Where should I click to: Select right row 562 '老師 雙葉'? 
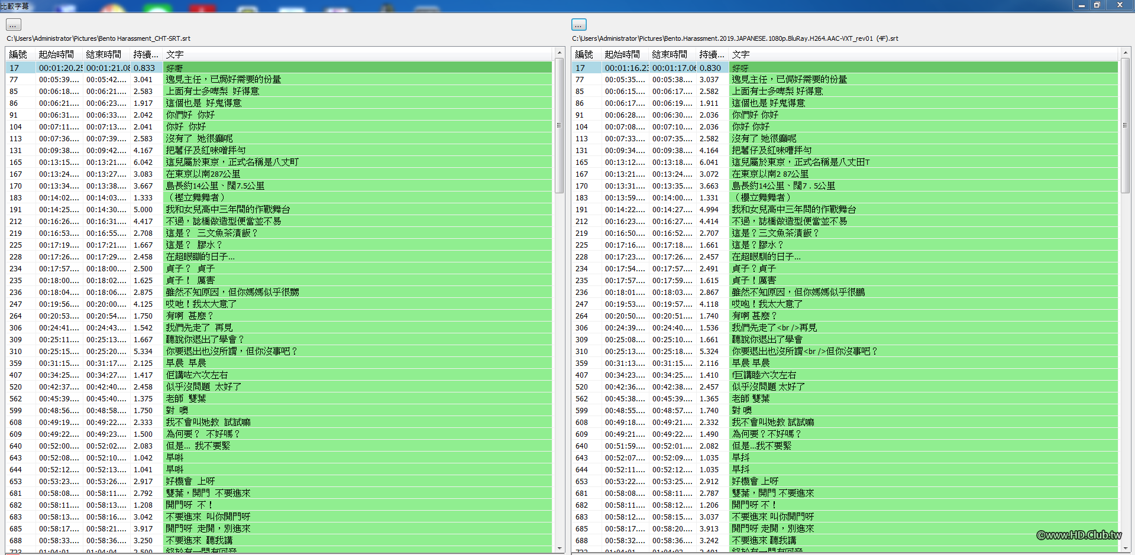[x=845, y=398]
